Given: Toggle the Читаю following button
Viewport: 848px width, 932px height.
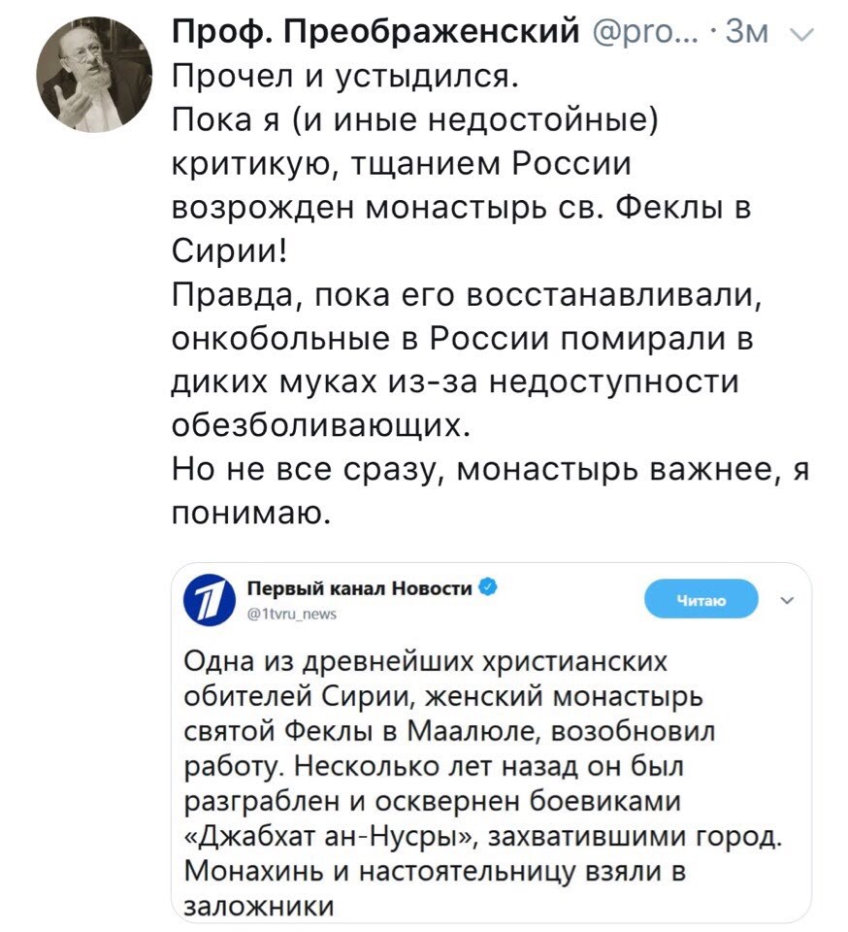Looking at the screenshot, I should coord(701,600).
